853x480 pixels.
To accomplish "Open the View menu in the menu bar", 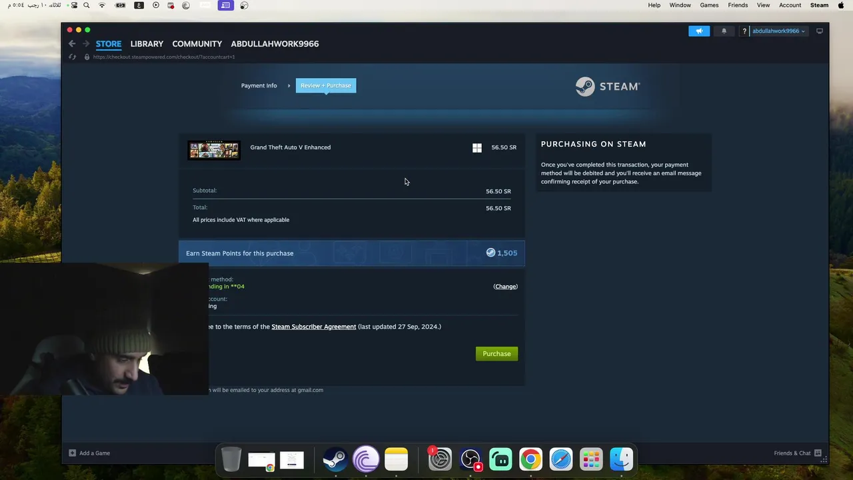I will pyautogui.click(x=763, y=5).
